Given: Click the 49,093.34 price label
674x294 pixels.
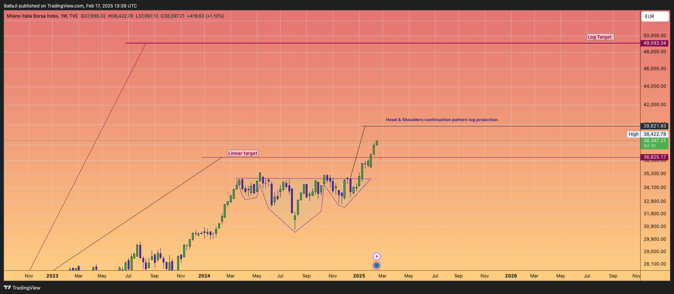Looking at the screenshot, I should [654, 43].
